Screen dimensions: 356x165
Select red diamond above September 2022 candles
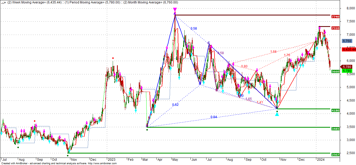(x=35, y=121)
